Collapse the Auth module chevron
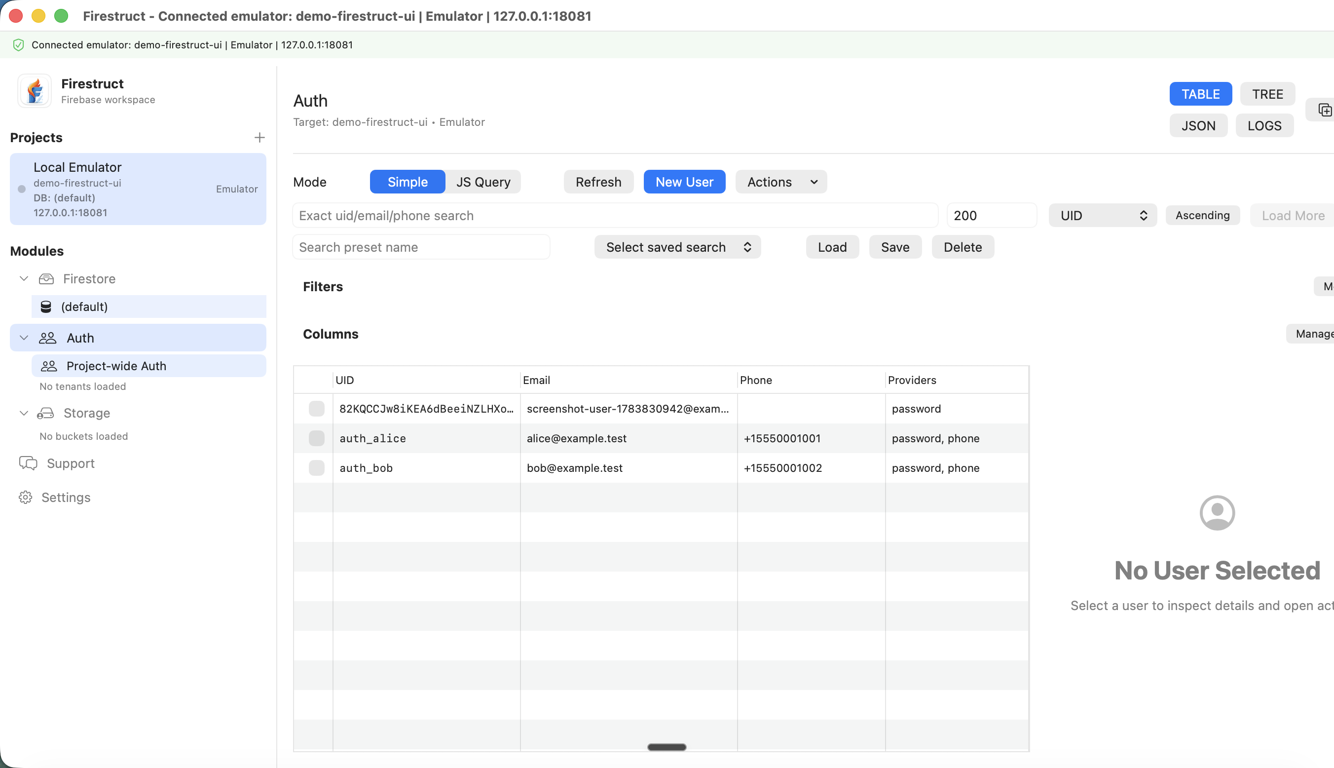Viewport: 1334px width, 768px height. 24,338
